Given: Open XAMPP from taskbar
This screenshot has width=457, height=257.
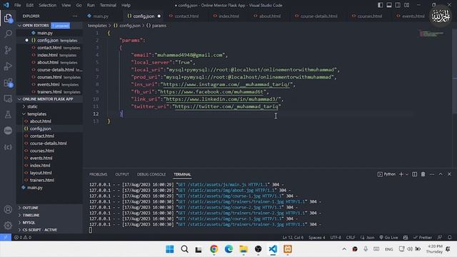Looking at the screenshot, I should (288, 249).
